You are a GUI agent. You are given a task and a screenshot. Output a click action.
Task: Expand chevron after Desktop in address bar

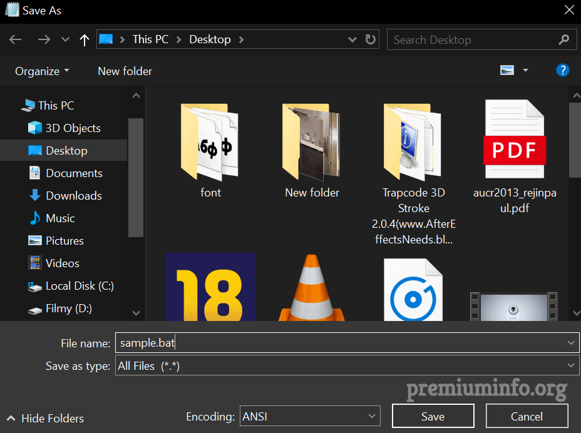[241, 39]
